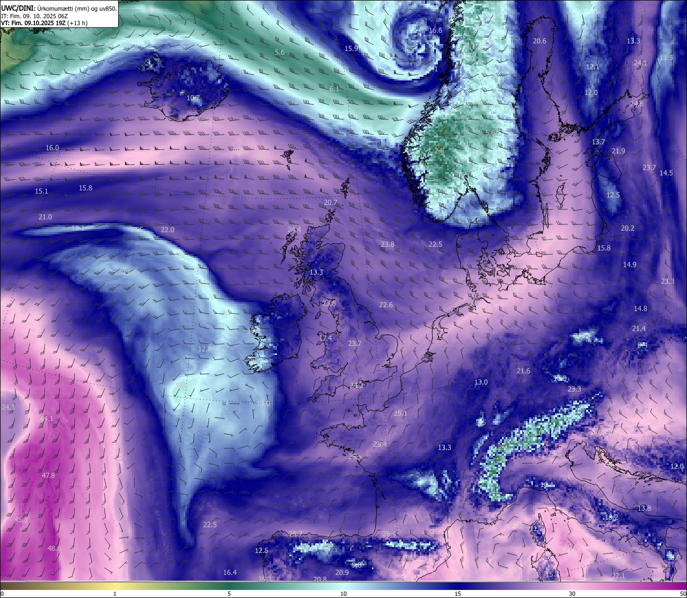Image resolution: width=687 pixels, height=598 pixels.
Task: Click the colorbar tick label 30
Action: (x=572, y=594)
